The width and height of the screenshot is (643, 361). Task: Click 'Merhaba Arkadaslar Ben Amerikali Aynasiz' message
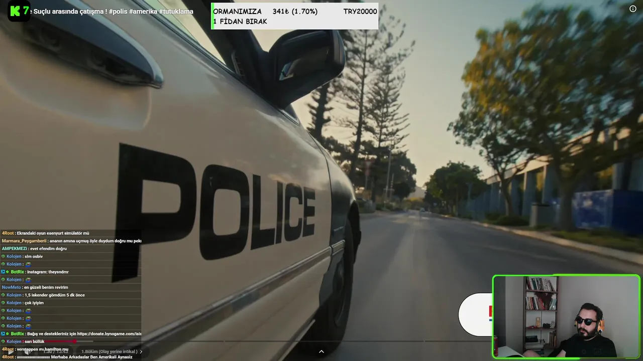tap(67, 357)
